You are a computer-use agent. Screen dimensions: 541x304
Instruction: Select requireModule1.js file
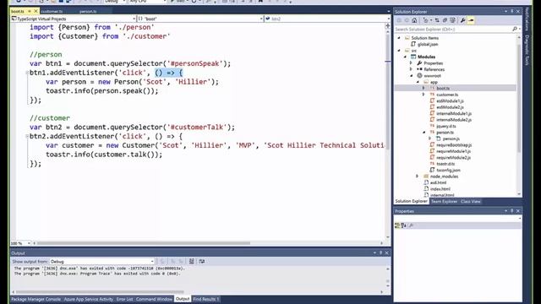click(x=453, y=151)
